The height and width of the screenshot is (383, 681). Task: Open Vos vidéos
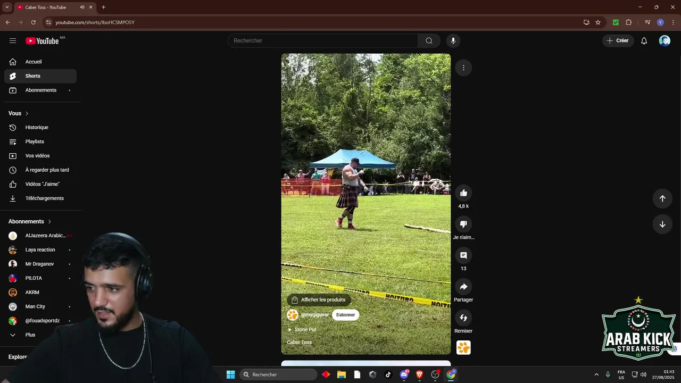[40, 156]
